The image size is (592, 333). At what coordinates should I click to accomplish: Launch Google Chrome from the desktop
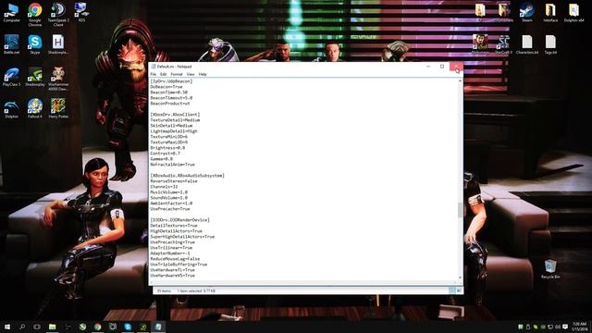(x=35, y=15)
